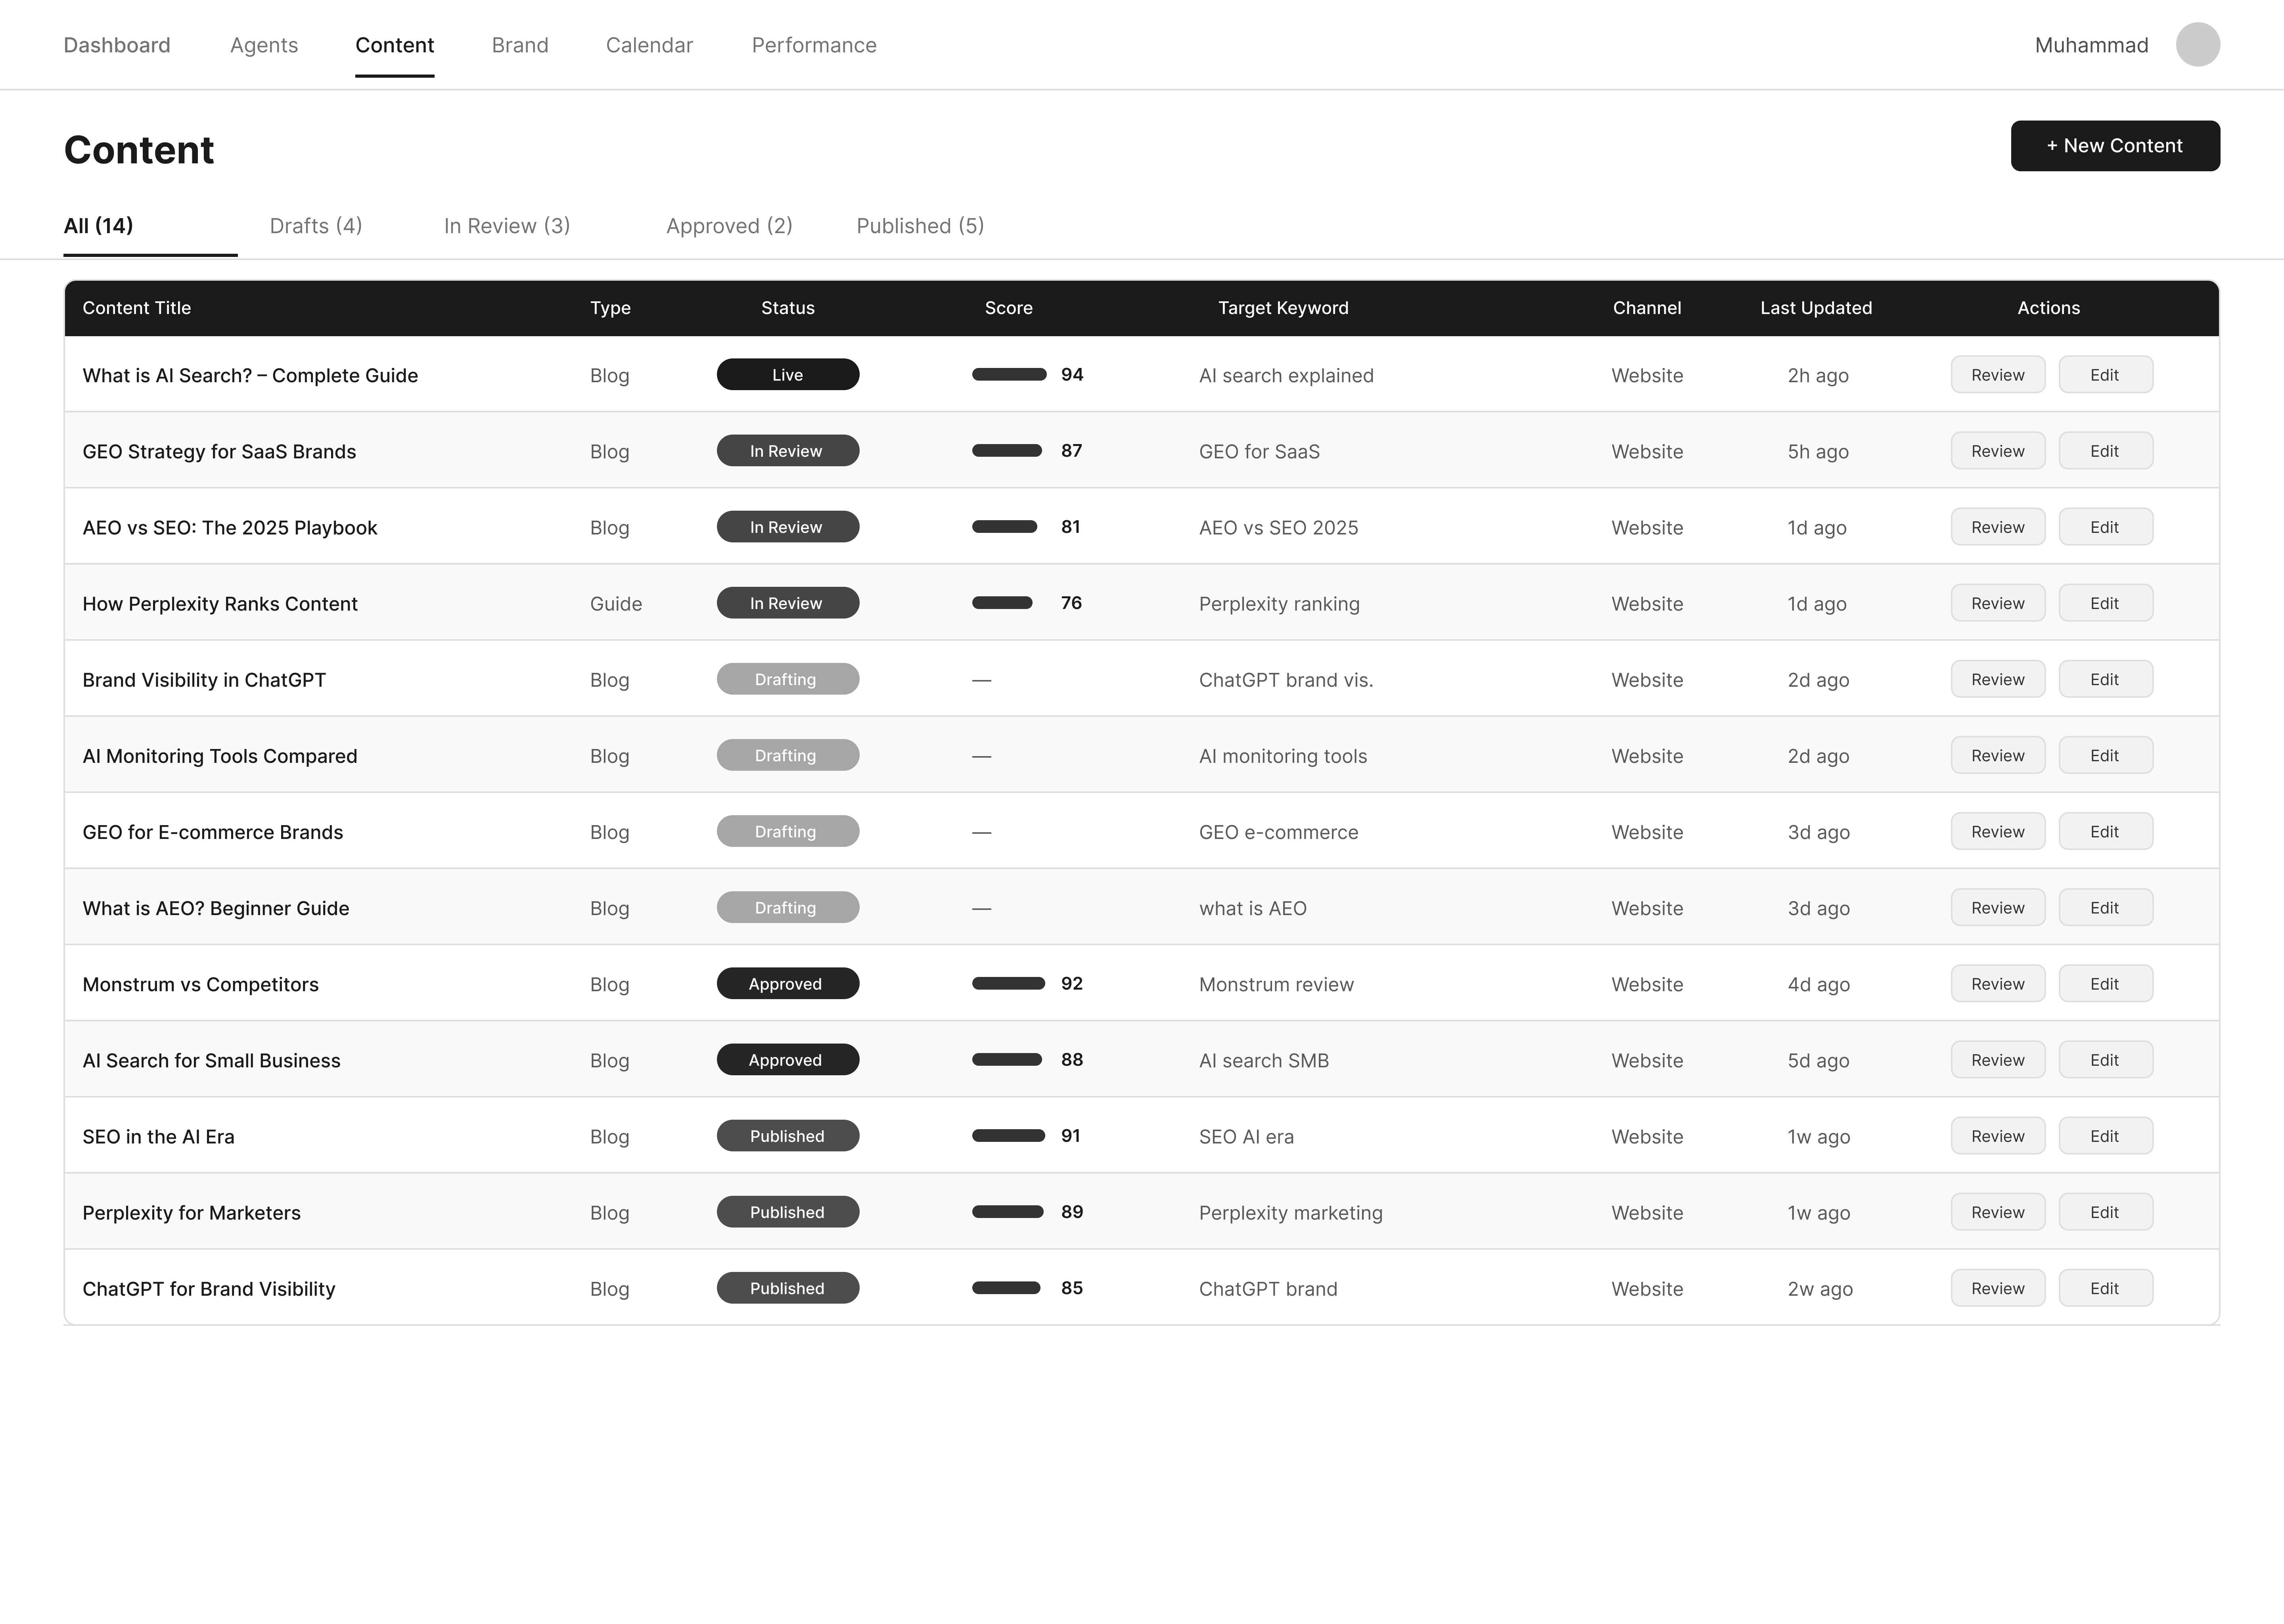Edit 'How Perplexity Ranks Content' row
Screen dimensions: 2284x1624
click(2105, 603)
